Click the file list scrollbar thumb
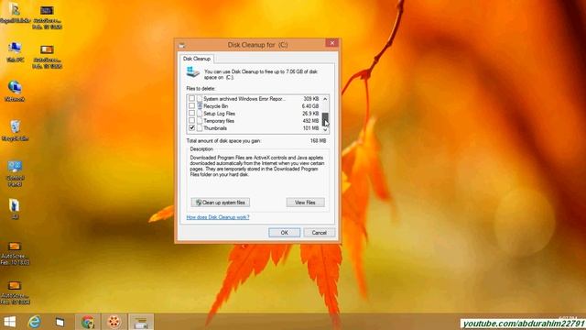Screen dimensions: 586x330 click(x=325, y=119)
